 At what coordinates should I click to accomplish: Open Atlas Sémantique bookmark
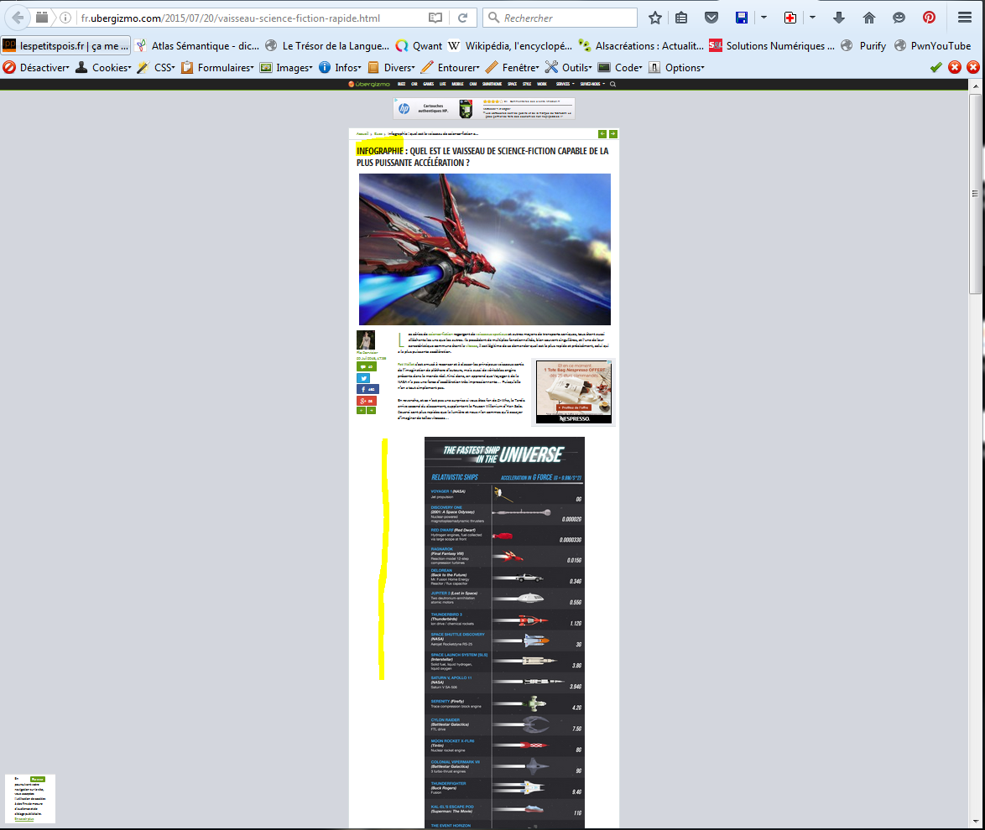(x=197, y=46)
